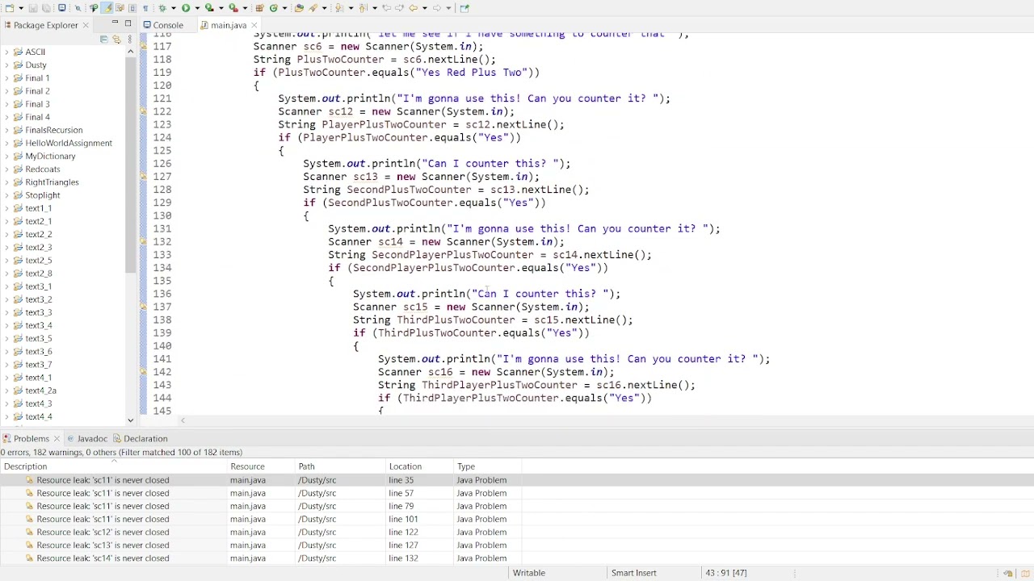The image size is (1034, 581).
Task: Click the Open Type icon
Action: (299, 8)
